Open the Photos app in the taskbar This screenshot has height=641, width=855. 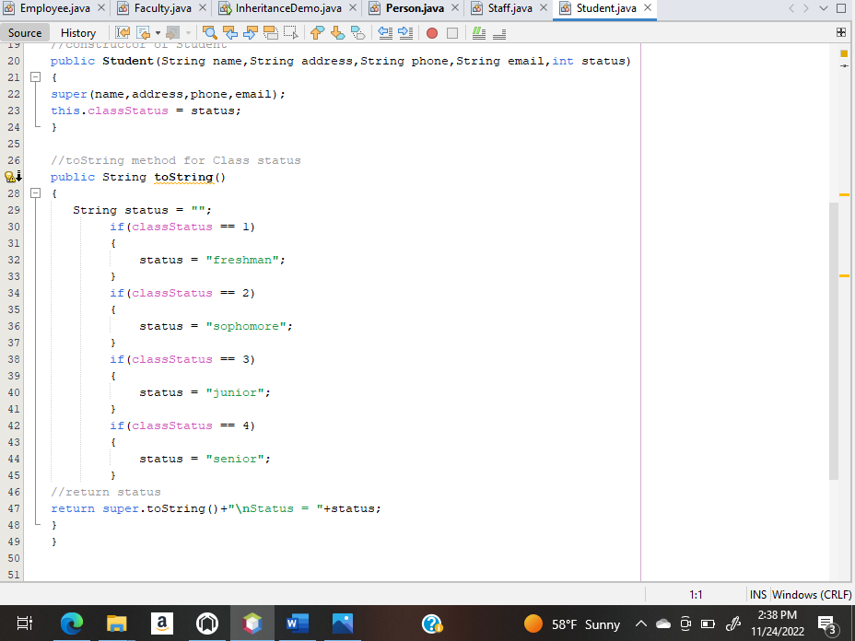tap(343, 623)
